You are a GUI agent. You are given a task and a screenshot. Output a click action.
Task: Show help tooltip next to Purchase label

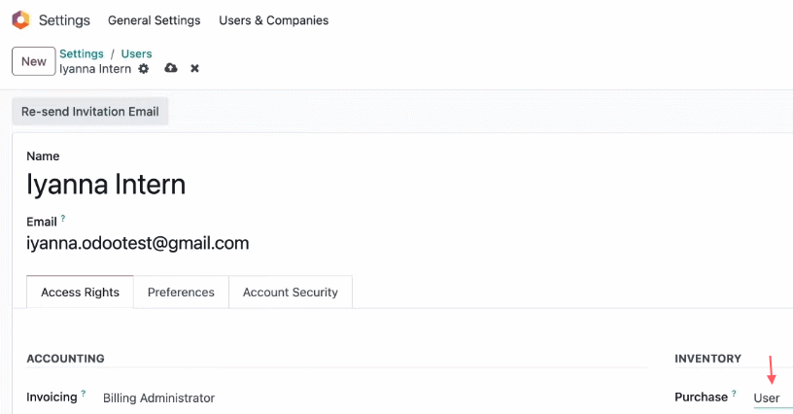coord(734,393)
